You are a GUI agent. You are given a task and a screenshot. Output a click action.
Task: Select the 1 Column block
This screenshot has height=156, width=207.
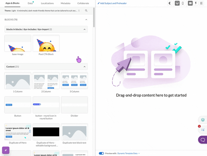[x=18, y=81]
